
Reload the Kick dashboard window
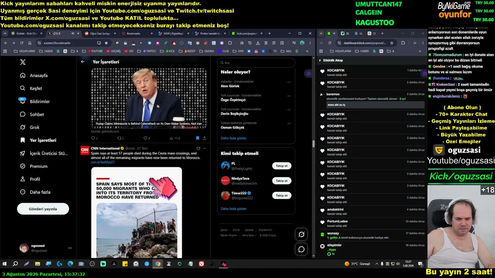[x=329, y=43]
